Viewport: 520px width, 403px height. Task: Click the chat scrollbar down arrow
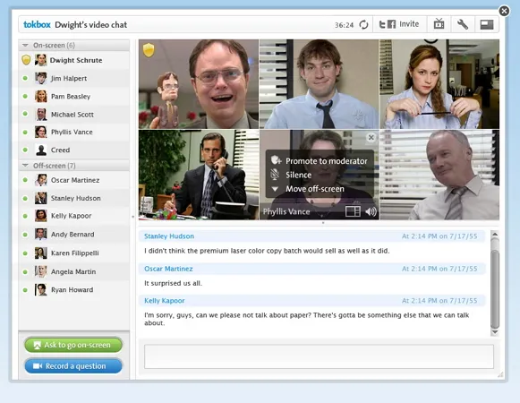pos(495,332)
